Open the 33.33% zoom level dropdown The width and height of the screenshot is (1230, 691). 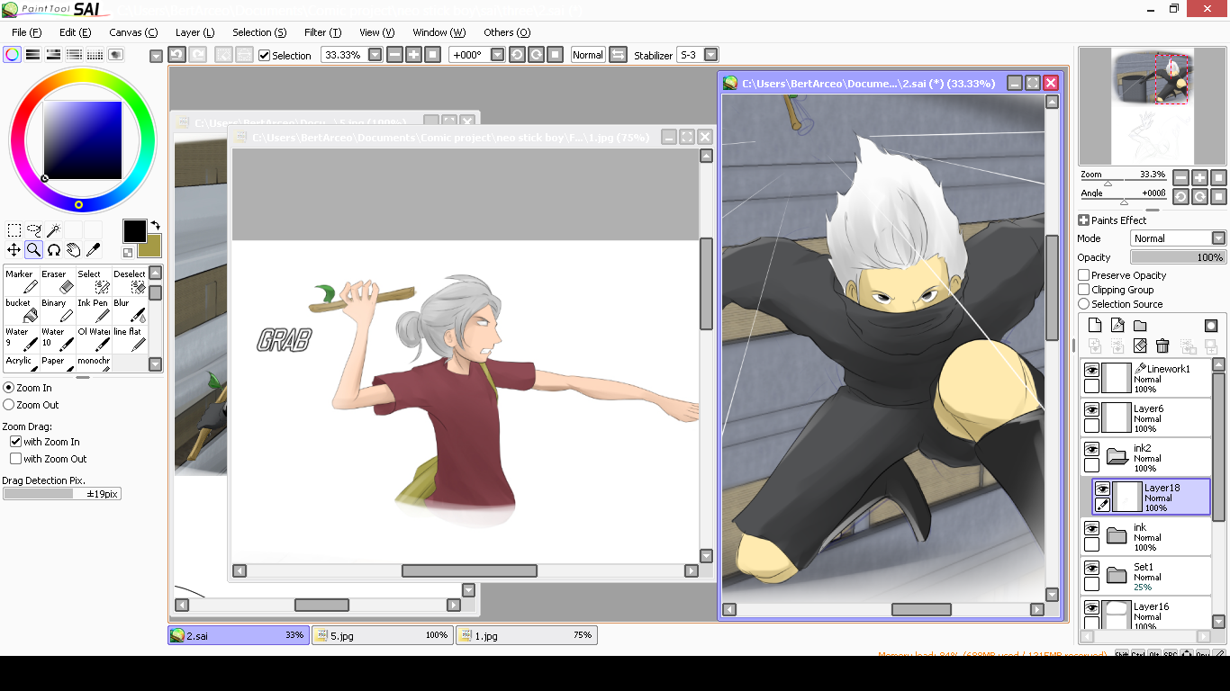(375, 55)
